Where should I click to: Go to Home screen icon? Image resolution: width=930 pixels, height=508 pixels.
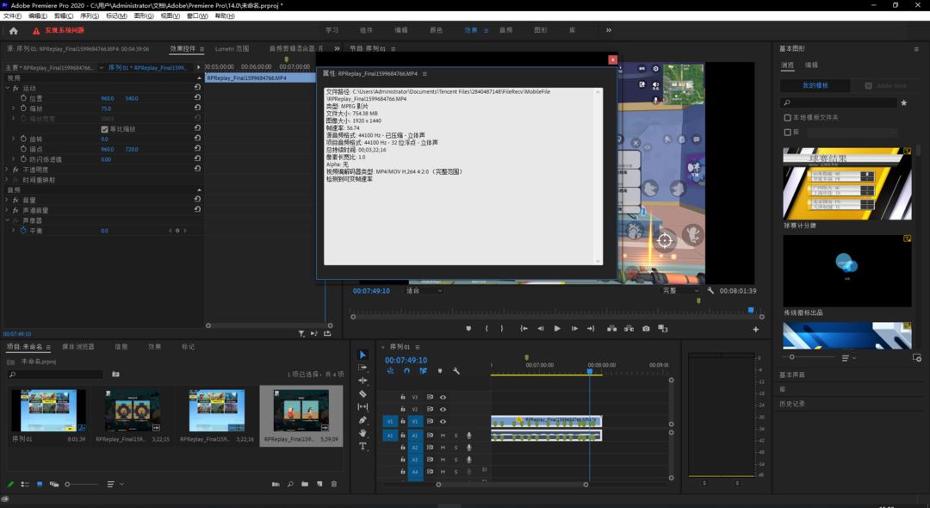(x=14, y=31)
